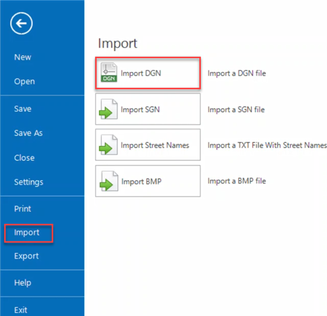Click the DGN file icon
This screenshot has width=327, height=316.
(109, 73)
